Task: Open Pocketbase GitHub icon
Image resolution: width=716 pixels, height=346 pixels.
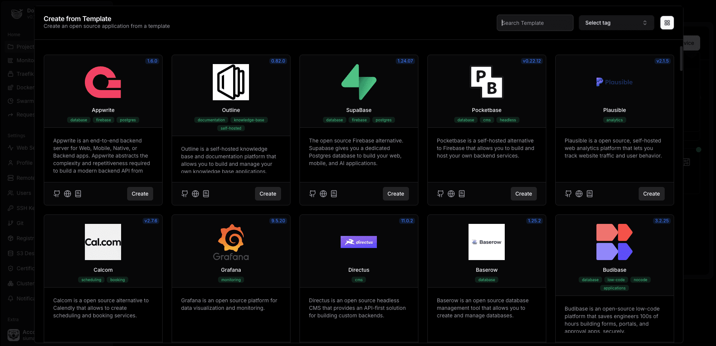Action: (x=440, y=194)
